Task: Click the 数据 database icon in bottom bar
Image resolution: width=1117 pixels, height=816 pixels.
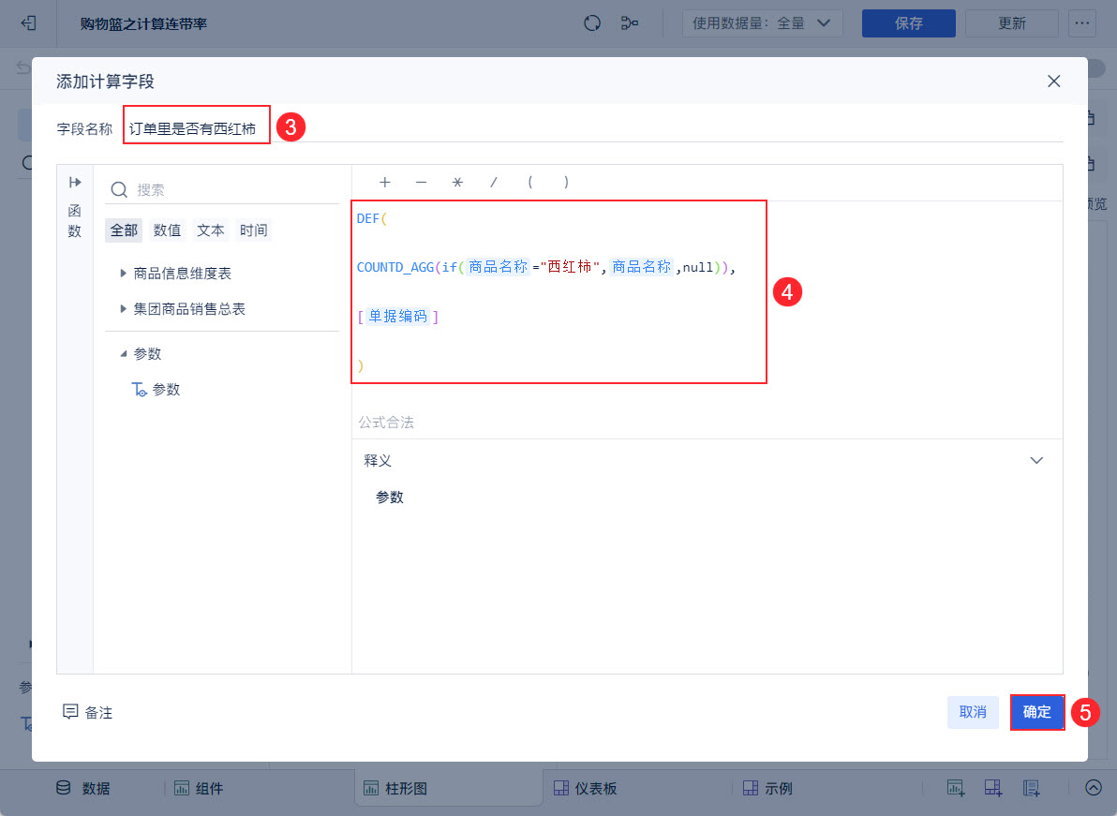Action: [x=64, y=788]
